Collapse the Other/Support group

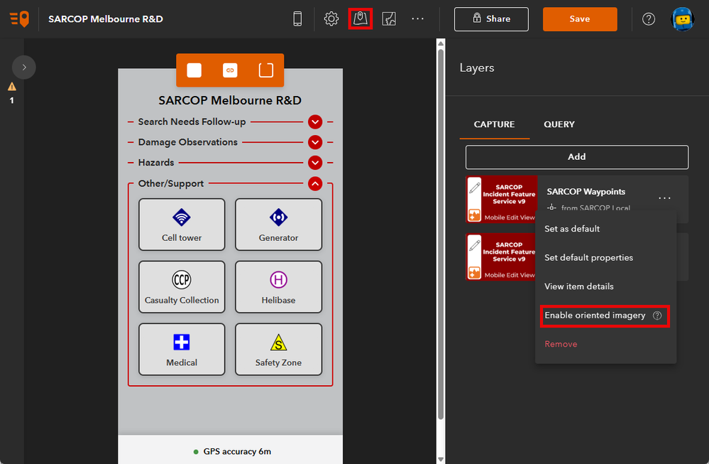coord(315,183)
